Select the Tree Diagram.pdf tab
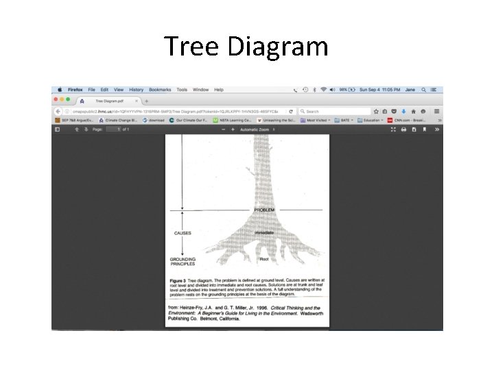This screenshot has height=370, width=494. click(108, 101)
